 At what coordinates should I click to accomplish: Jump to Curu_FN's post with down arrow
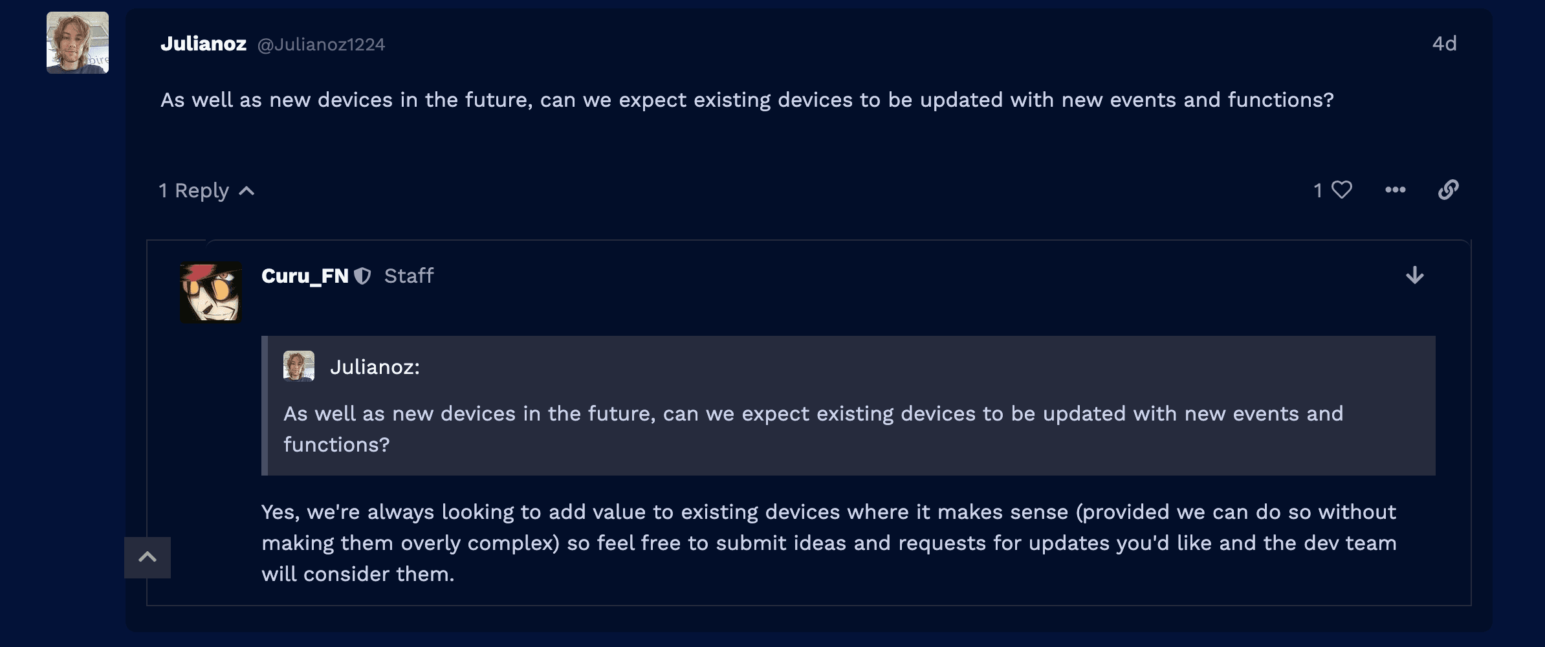1415,276
